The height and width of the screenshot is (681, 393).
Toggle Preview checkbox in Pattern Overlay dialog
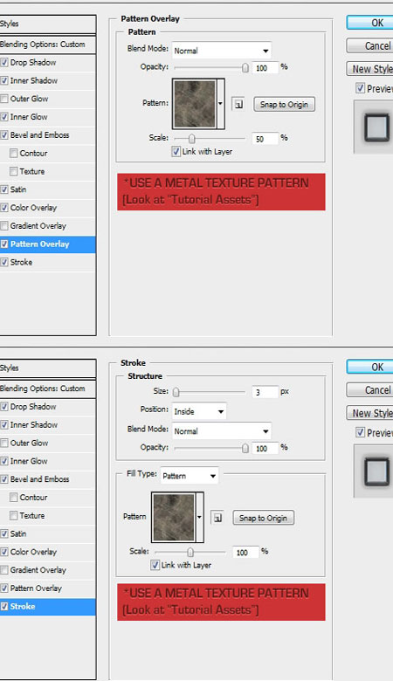[x=360, y=88]
